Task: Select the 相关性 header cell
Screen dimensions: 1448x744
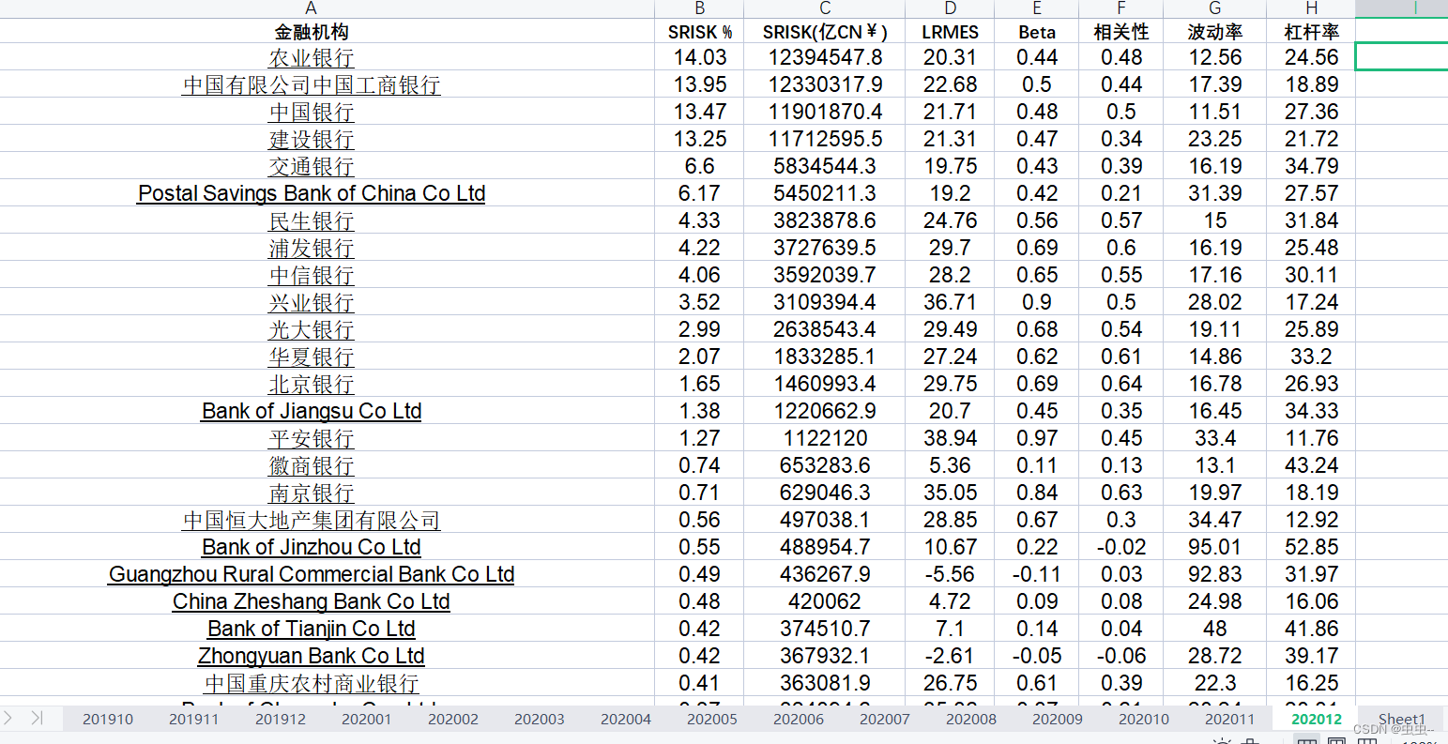Action: (1120, 32)
